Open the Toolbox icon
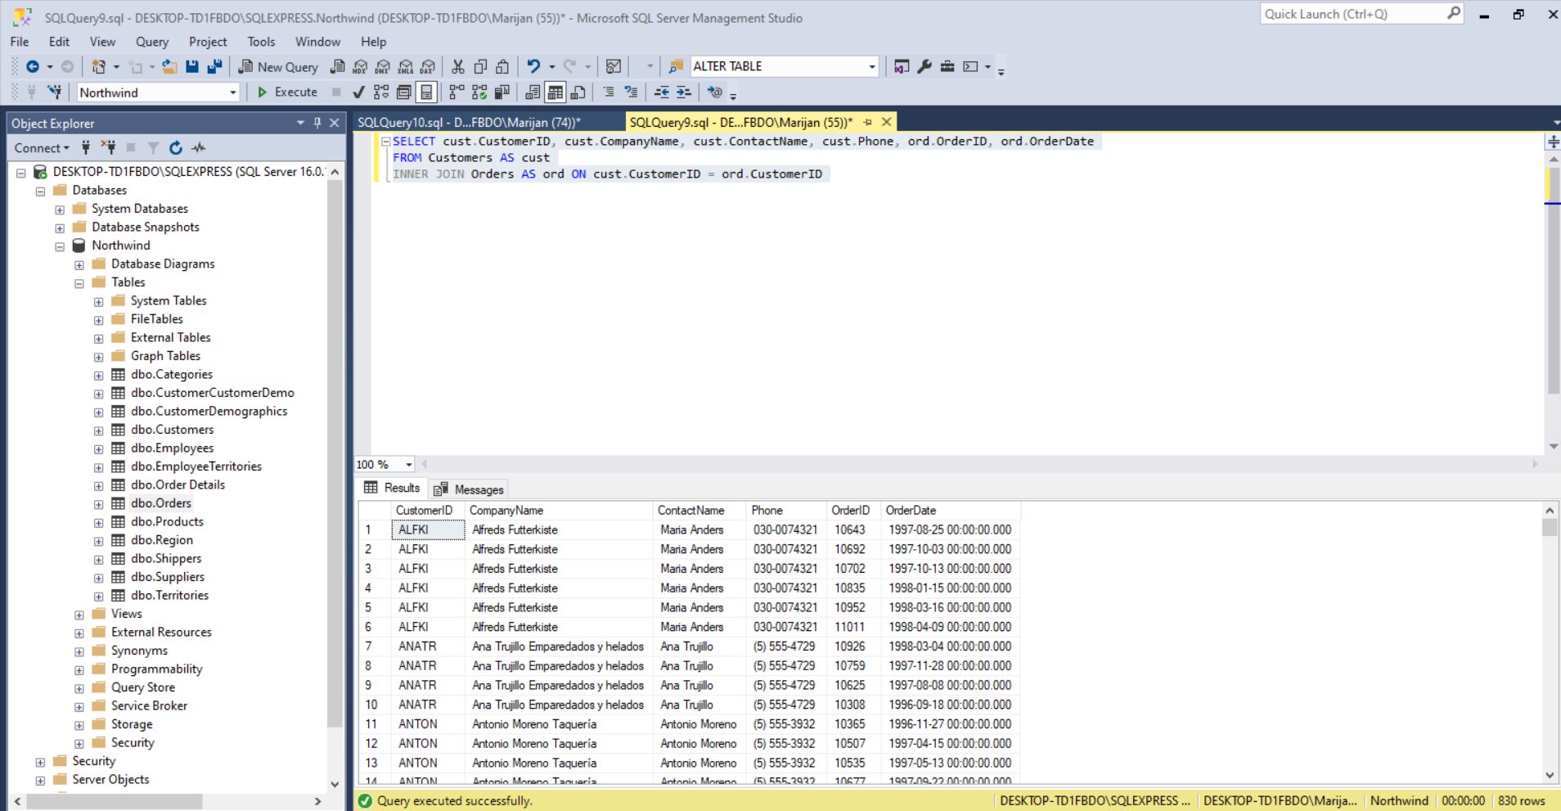The height and width of the screenshot is (811, 1561). (947, 66)
